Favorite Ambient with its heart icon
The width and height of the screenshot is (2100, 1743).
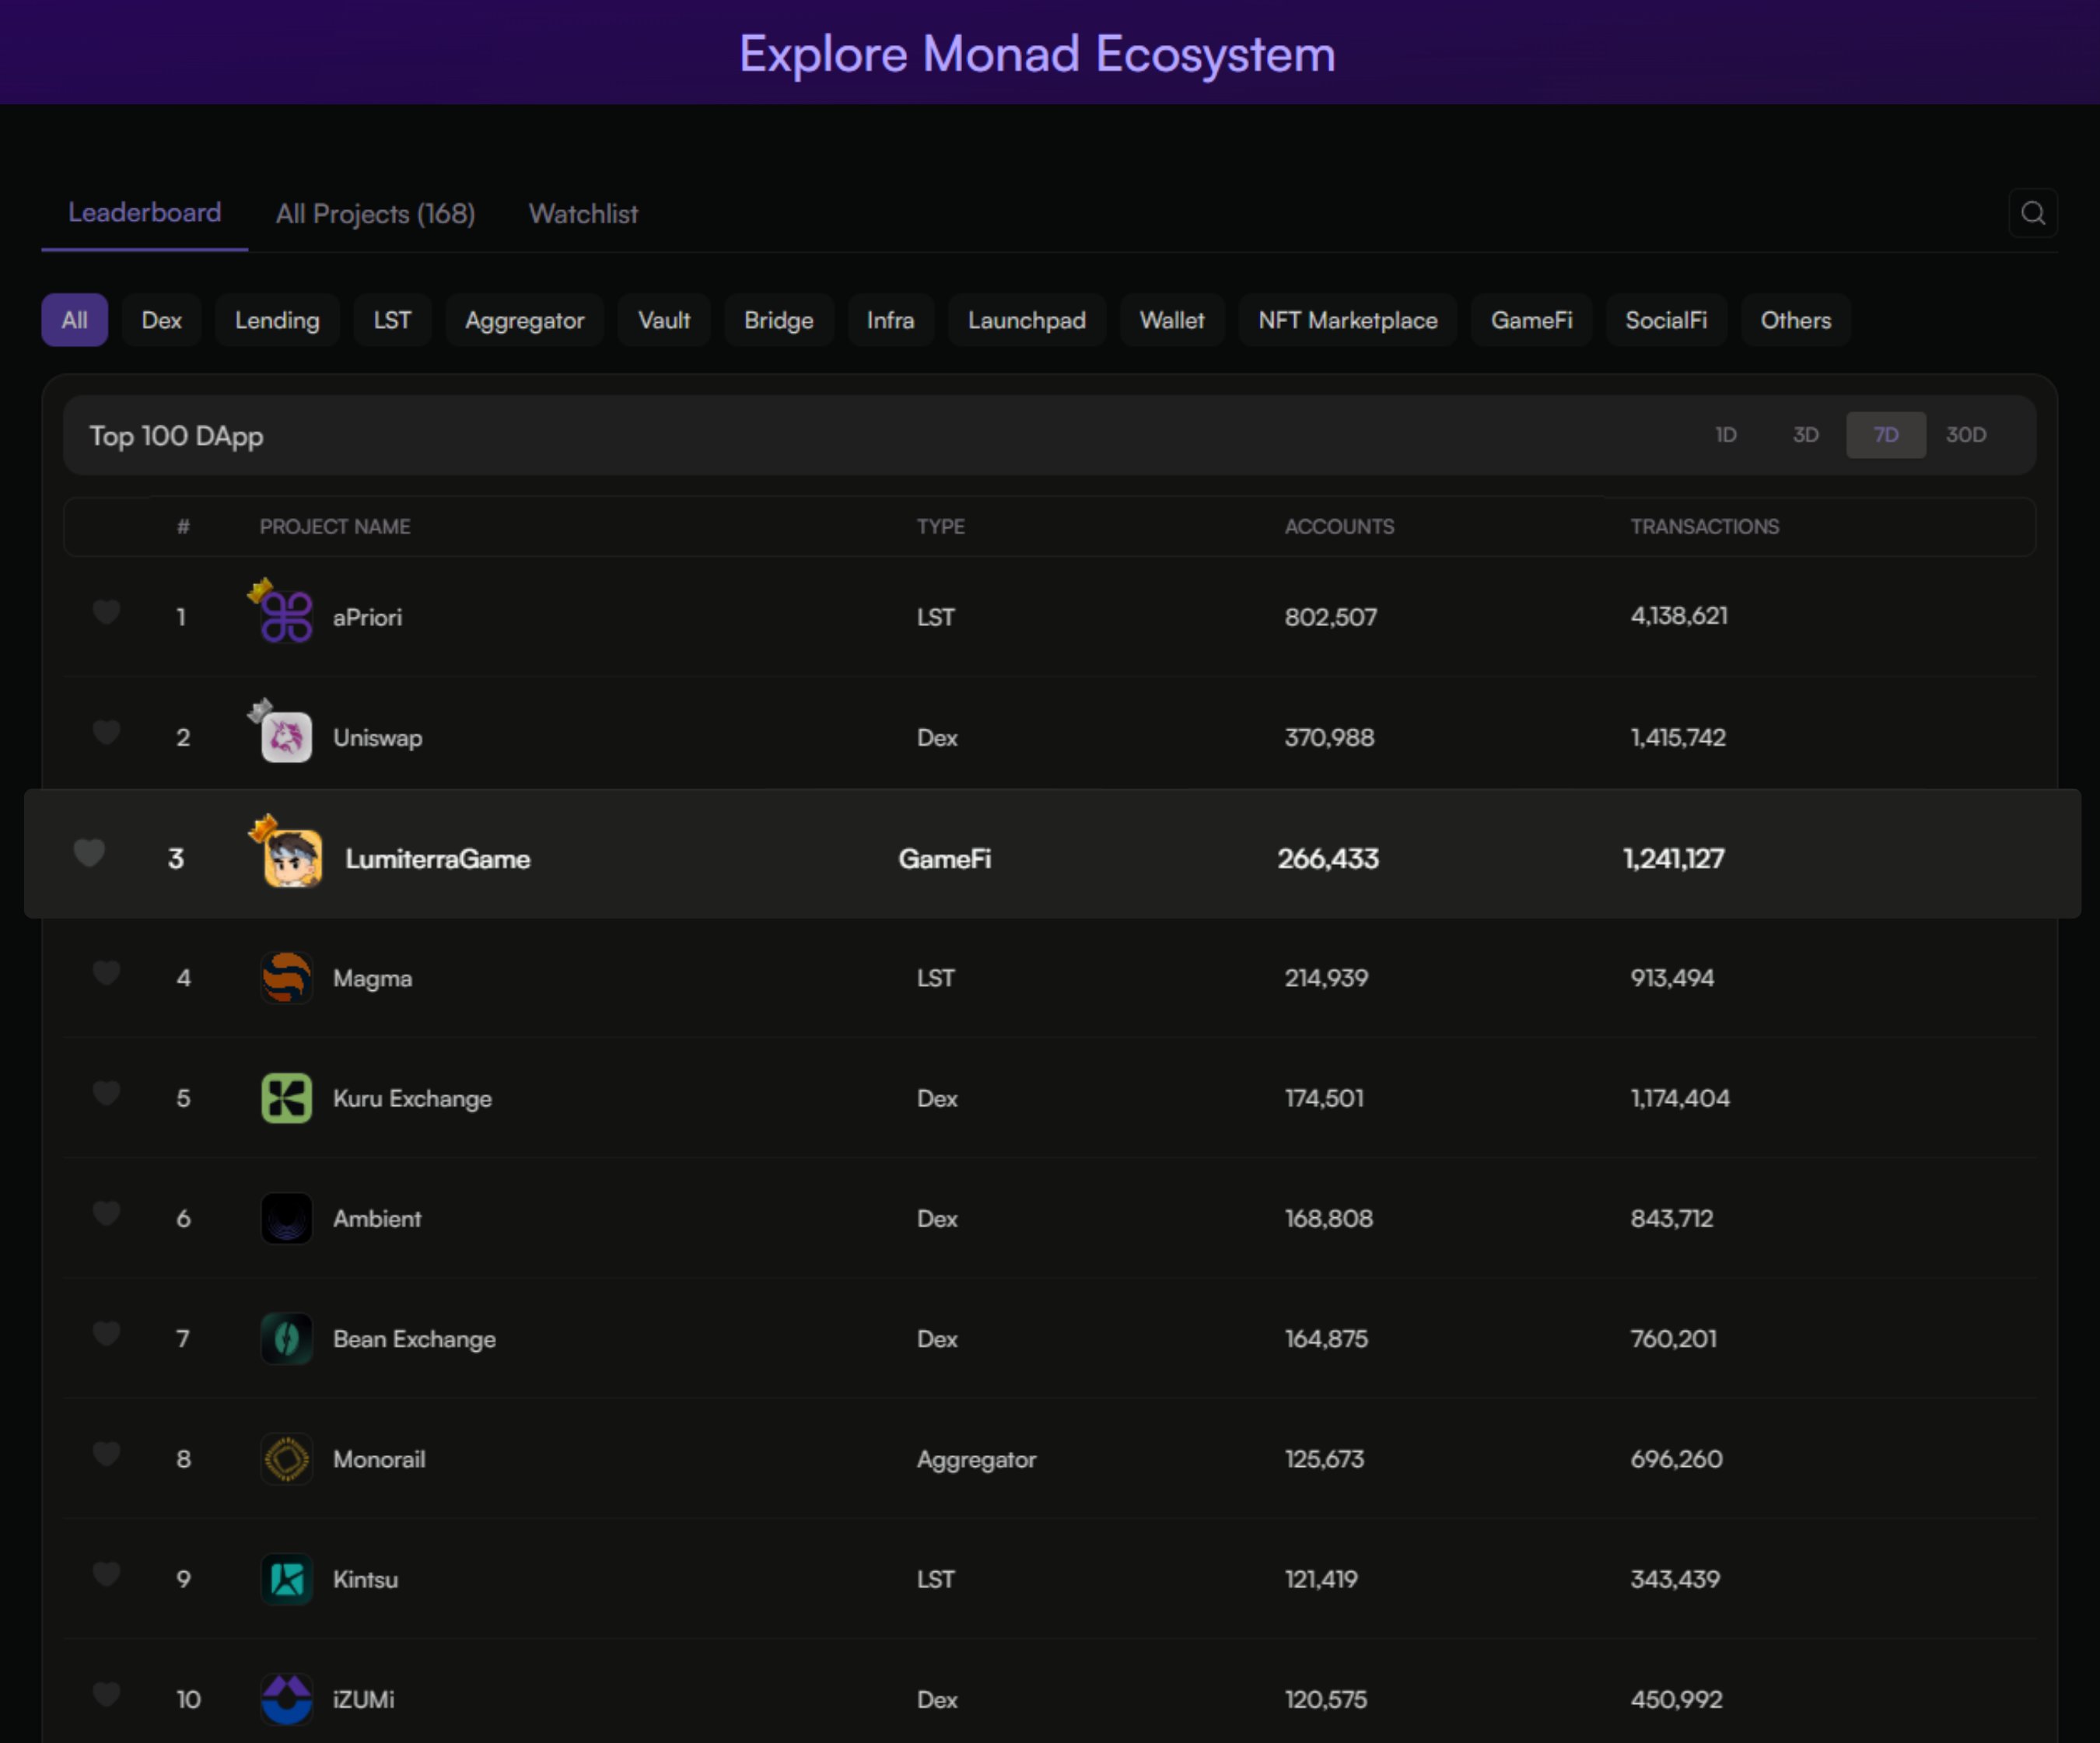[106, 1214]
